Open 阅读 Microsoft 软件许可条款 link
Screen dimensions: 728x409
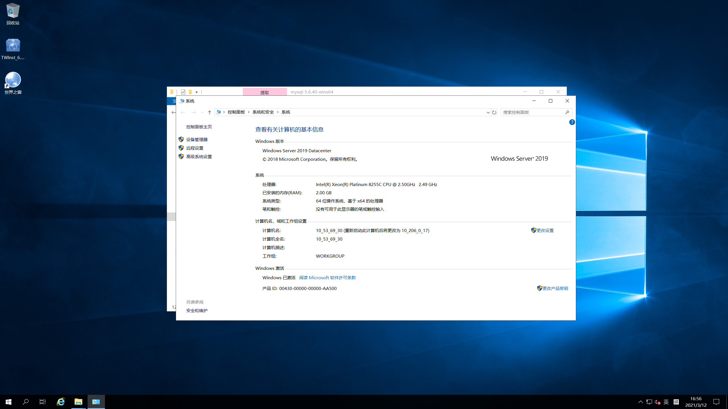pyautogui.click(x=327, y=277)
